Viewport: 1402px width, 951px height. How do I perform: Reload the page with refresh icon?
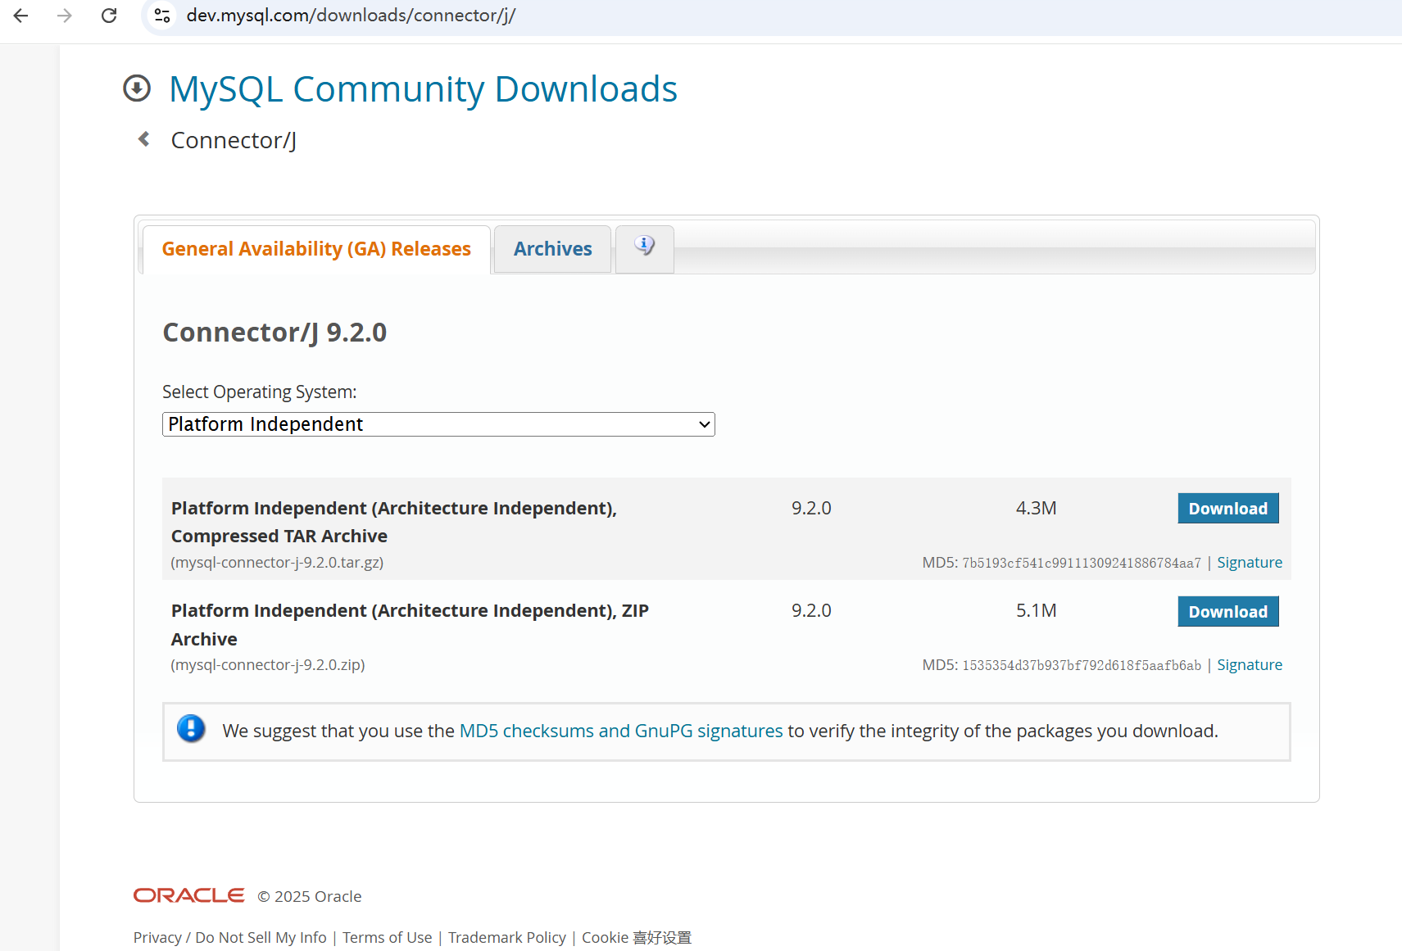coord(109,16)
